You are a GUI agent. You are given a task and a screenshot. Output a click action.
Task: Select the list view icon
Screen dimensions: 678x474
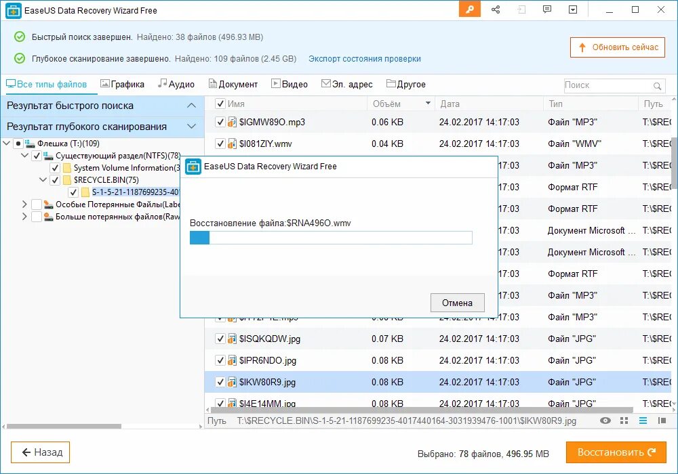pyautogui.click(x=641, y=421)
